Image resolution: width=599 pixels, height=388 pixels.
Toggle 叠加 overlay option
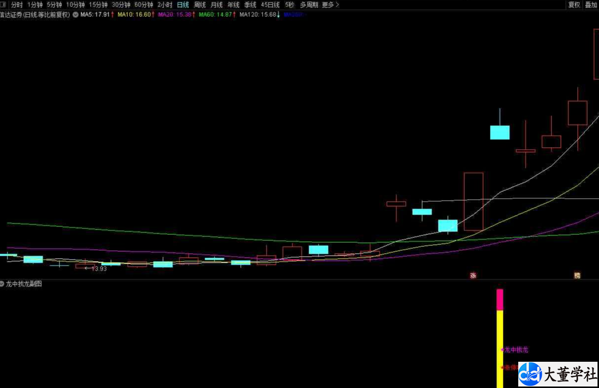(x=591, y=5)
